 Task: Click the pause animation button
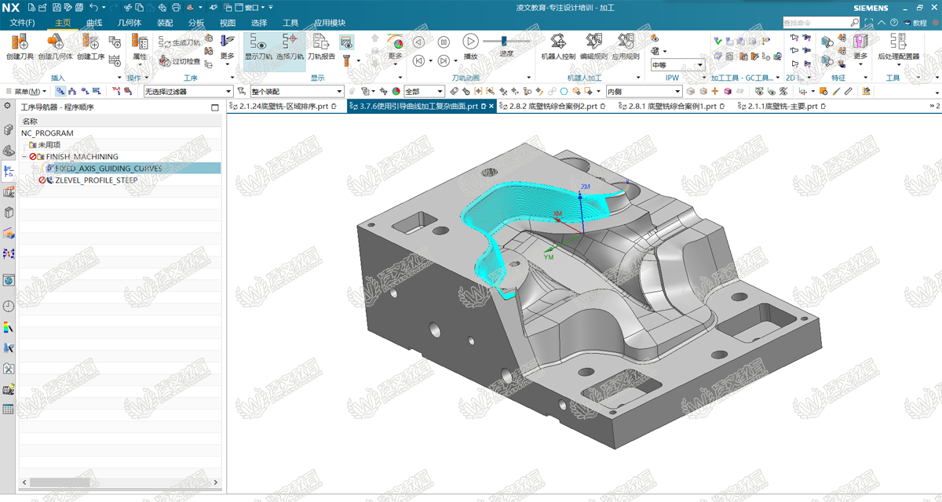coord(444,42)
